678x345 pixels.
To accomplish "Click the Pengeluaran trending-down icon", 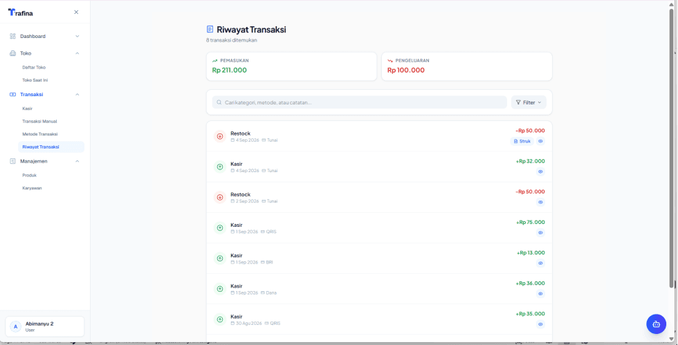I will [390, 61].
